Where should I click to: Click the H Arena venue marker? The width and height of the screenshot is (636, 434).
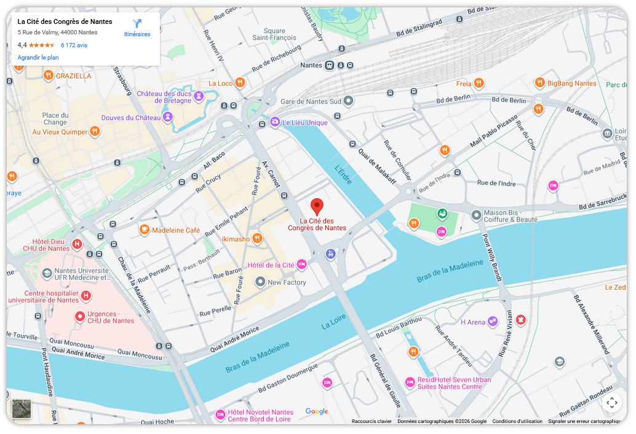click(x=492, y=322)
